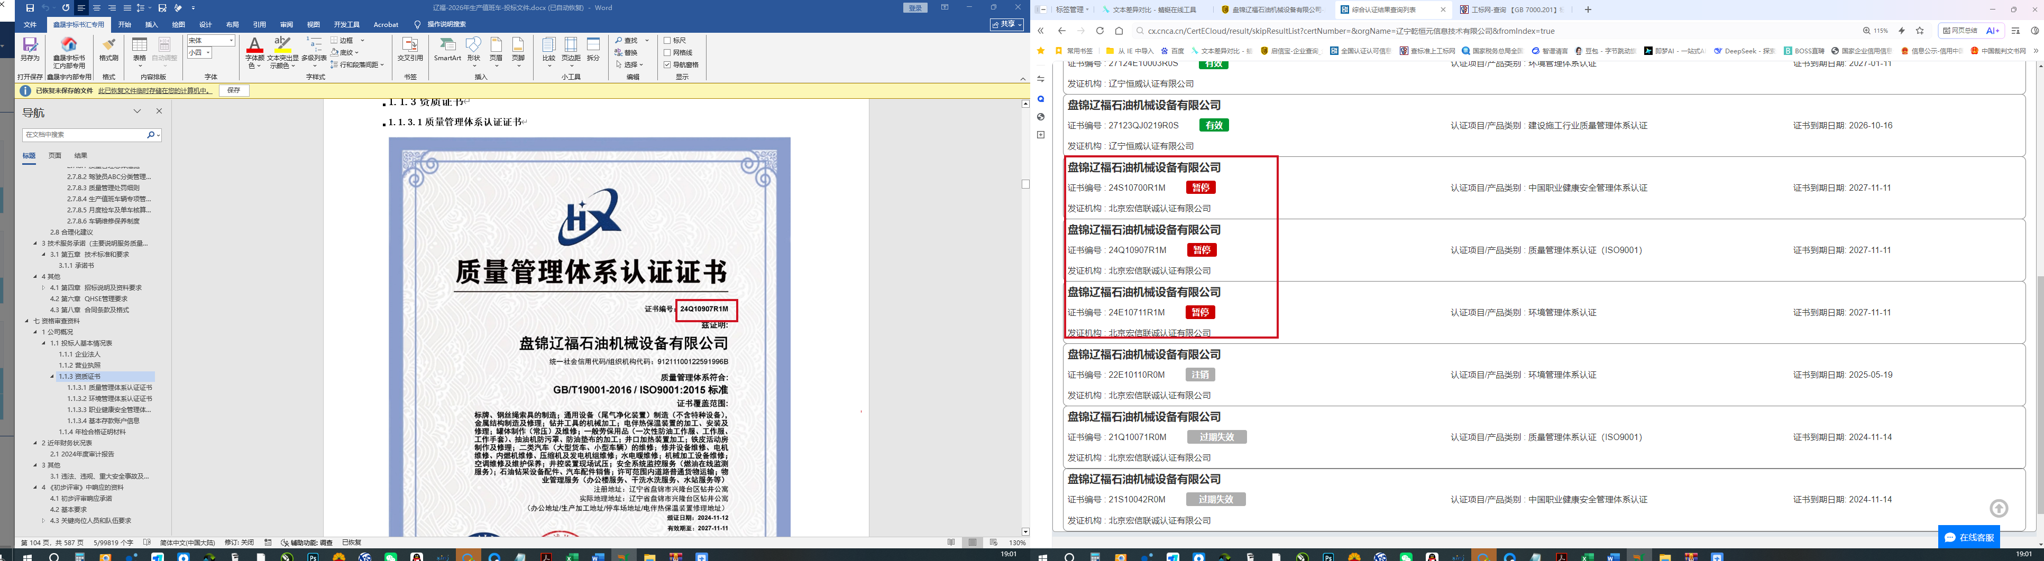Switch to the 开始 Home ribbon tab

[x=125, y=24]
